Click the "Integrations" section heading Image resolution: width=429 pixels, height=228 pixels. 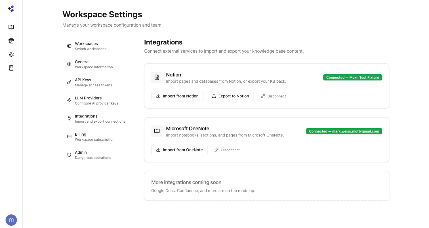(163, 42)
